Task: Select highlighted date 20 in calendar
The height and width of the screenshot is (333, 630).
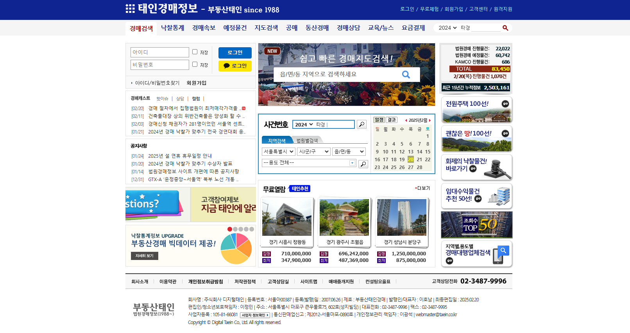Action: point(411,160)
